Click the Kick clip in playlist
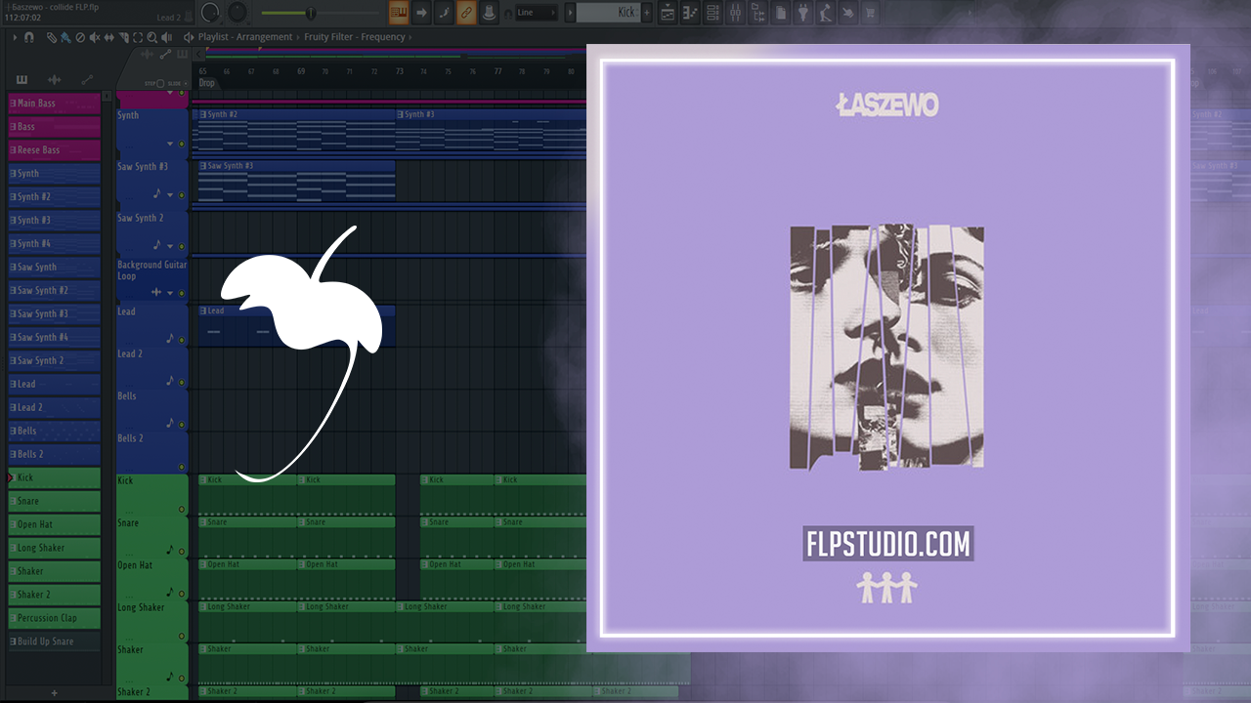The image size is (1251, 703). click(x=246, y=480)
